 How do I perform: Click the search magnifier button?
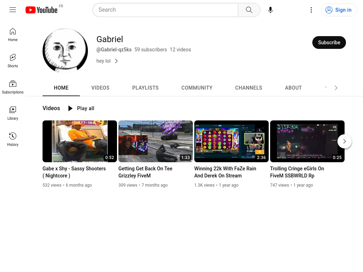point(249,10)
